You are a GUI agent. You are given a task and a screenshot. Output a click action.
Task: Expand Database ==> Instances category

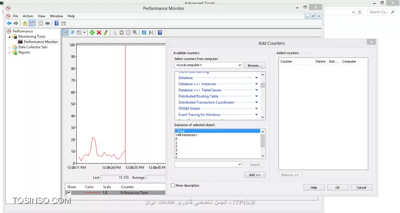coord(257,84)
